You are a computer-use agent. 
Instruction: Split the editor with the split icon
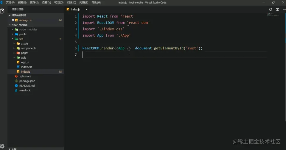click(x=277, y=10)
